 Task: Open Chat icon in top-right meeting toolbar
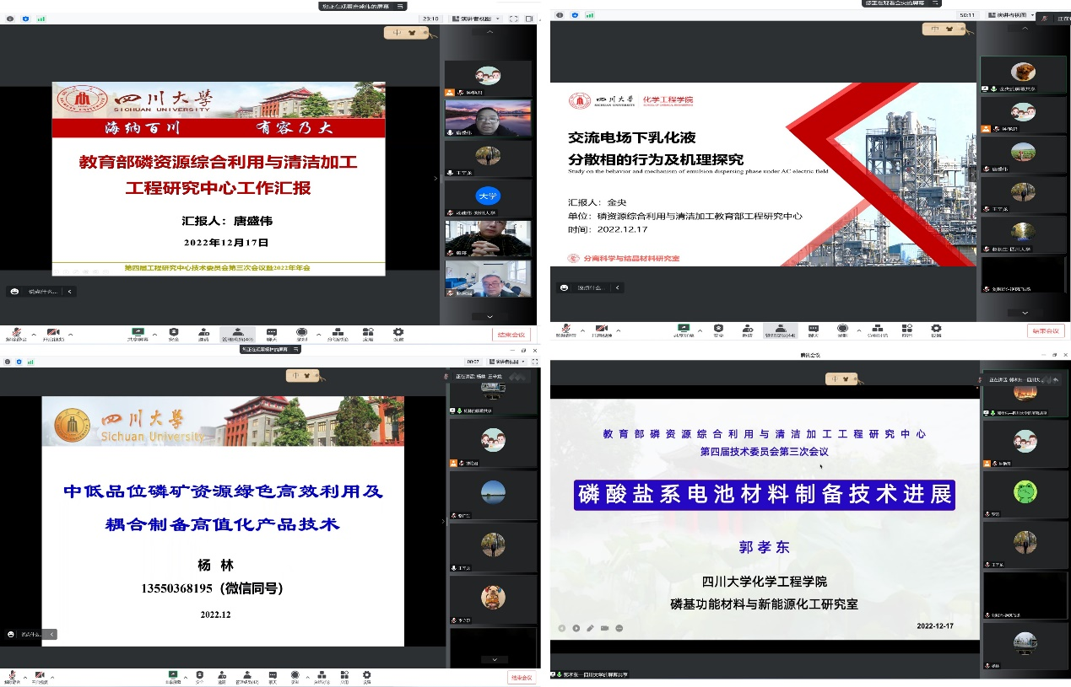813,330
